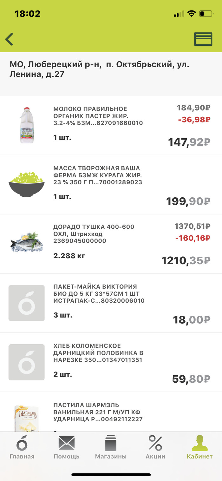Open ХЛЕБ КОЛОМЕНСКОЕ ДАРНИЦКИЙ item
The image size is (222, 481).
point(98,353)
